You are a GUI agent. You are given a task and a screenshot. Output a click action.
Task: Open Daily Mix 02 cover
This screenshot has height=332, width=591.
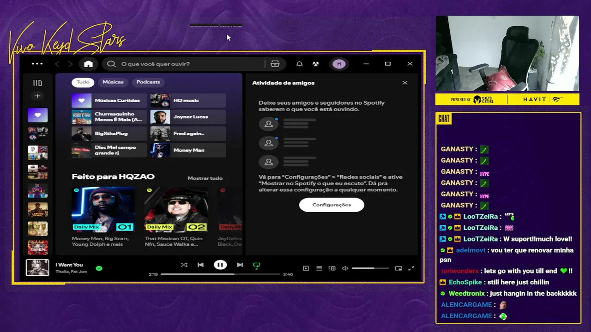click(176, 209)
